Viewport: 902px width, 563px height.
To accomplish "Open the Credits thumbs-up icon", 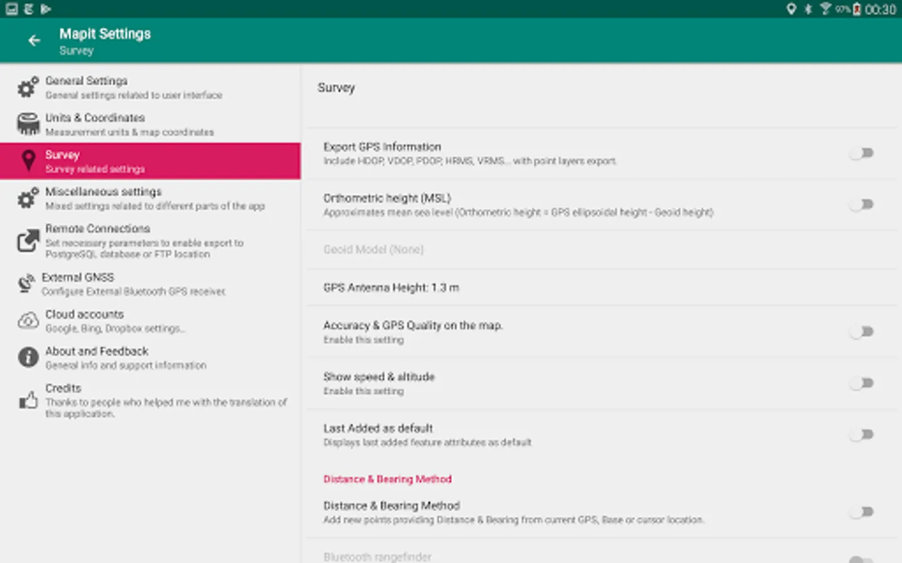I will coord(28,400).
